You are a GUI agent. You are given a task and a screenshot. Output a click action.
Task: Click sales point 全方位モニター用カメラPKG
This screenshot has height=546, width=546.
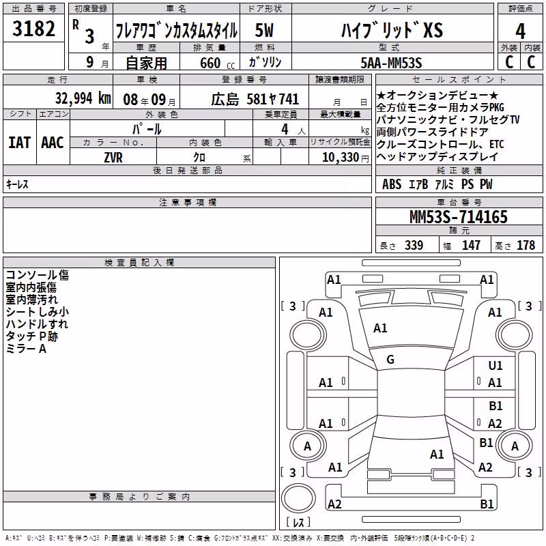click(440, 107)
